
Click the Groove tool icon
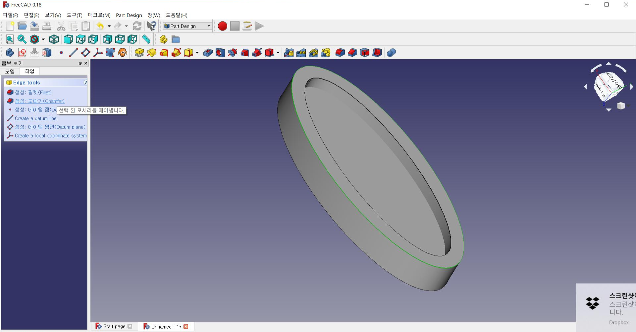232,52
